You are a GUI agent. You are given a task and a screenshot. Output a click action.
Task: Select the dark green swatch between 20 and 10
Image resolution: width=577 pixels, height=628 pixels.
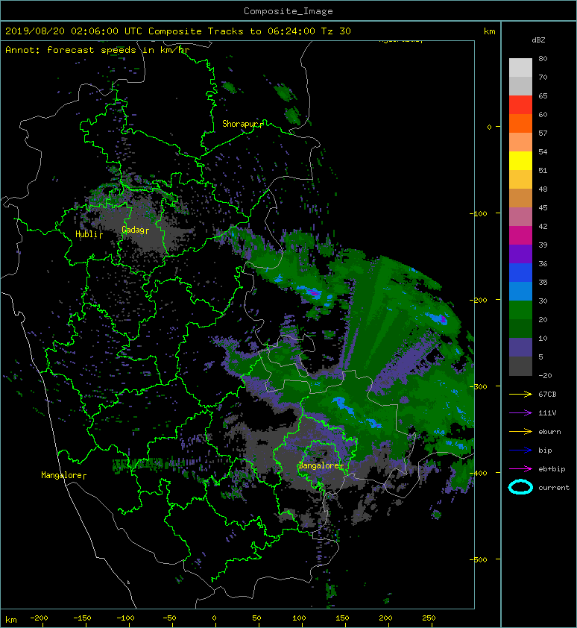pyautogui.click(x=520, y=328)
